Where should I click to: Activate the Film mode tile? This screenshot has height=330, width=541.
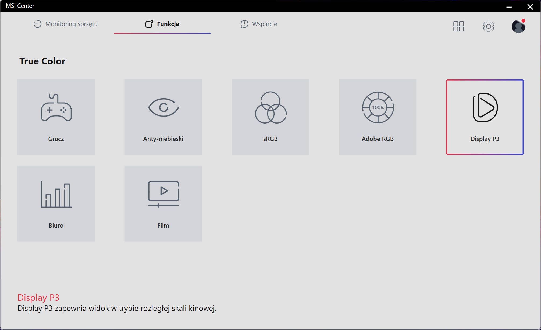coord(163,204)
